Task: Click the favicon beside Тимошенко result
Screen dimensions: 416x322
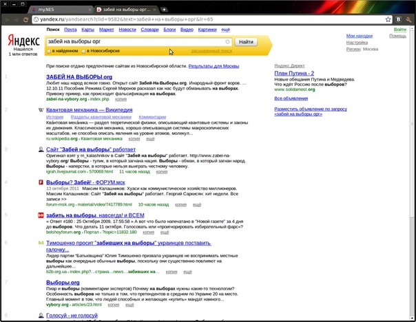Action: click(41, 243)
